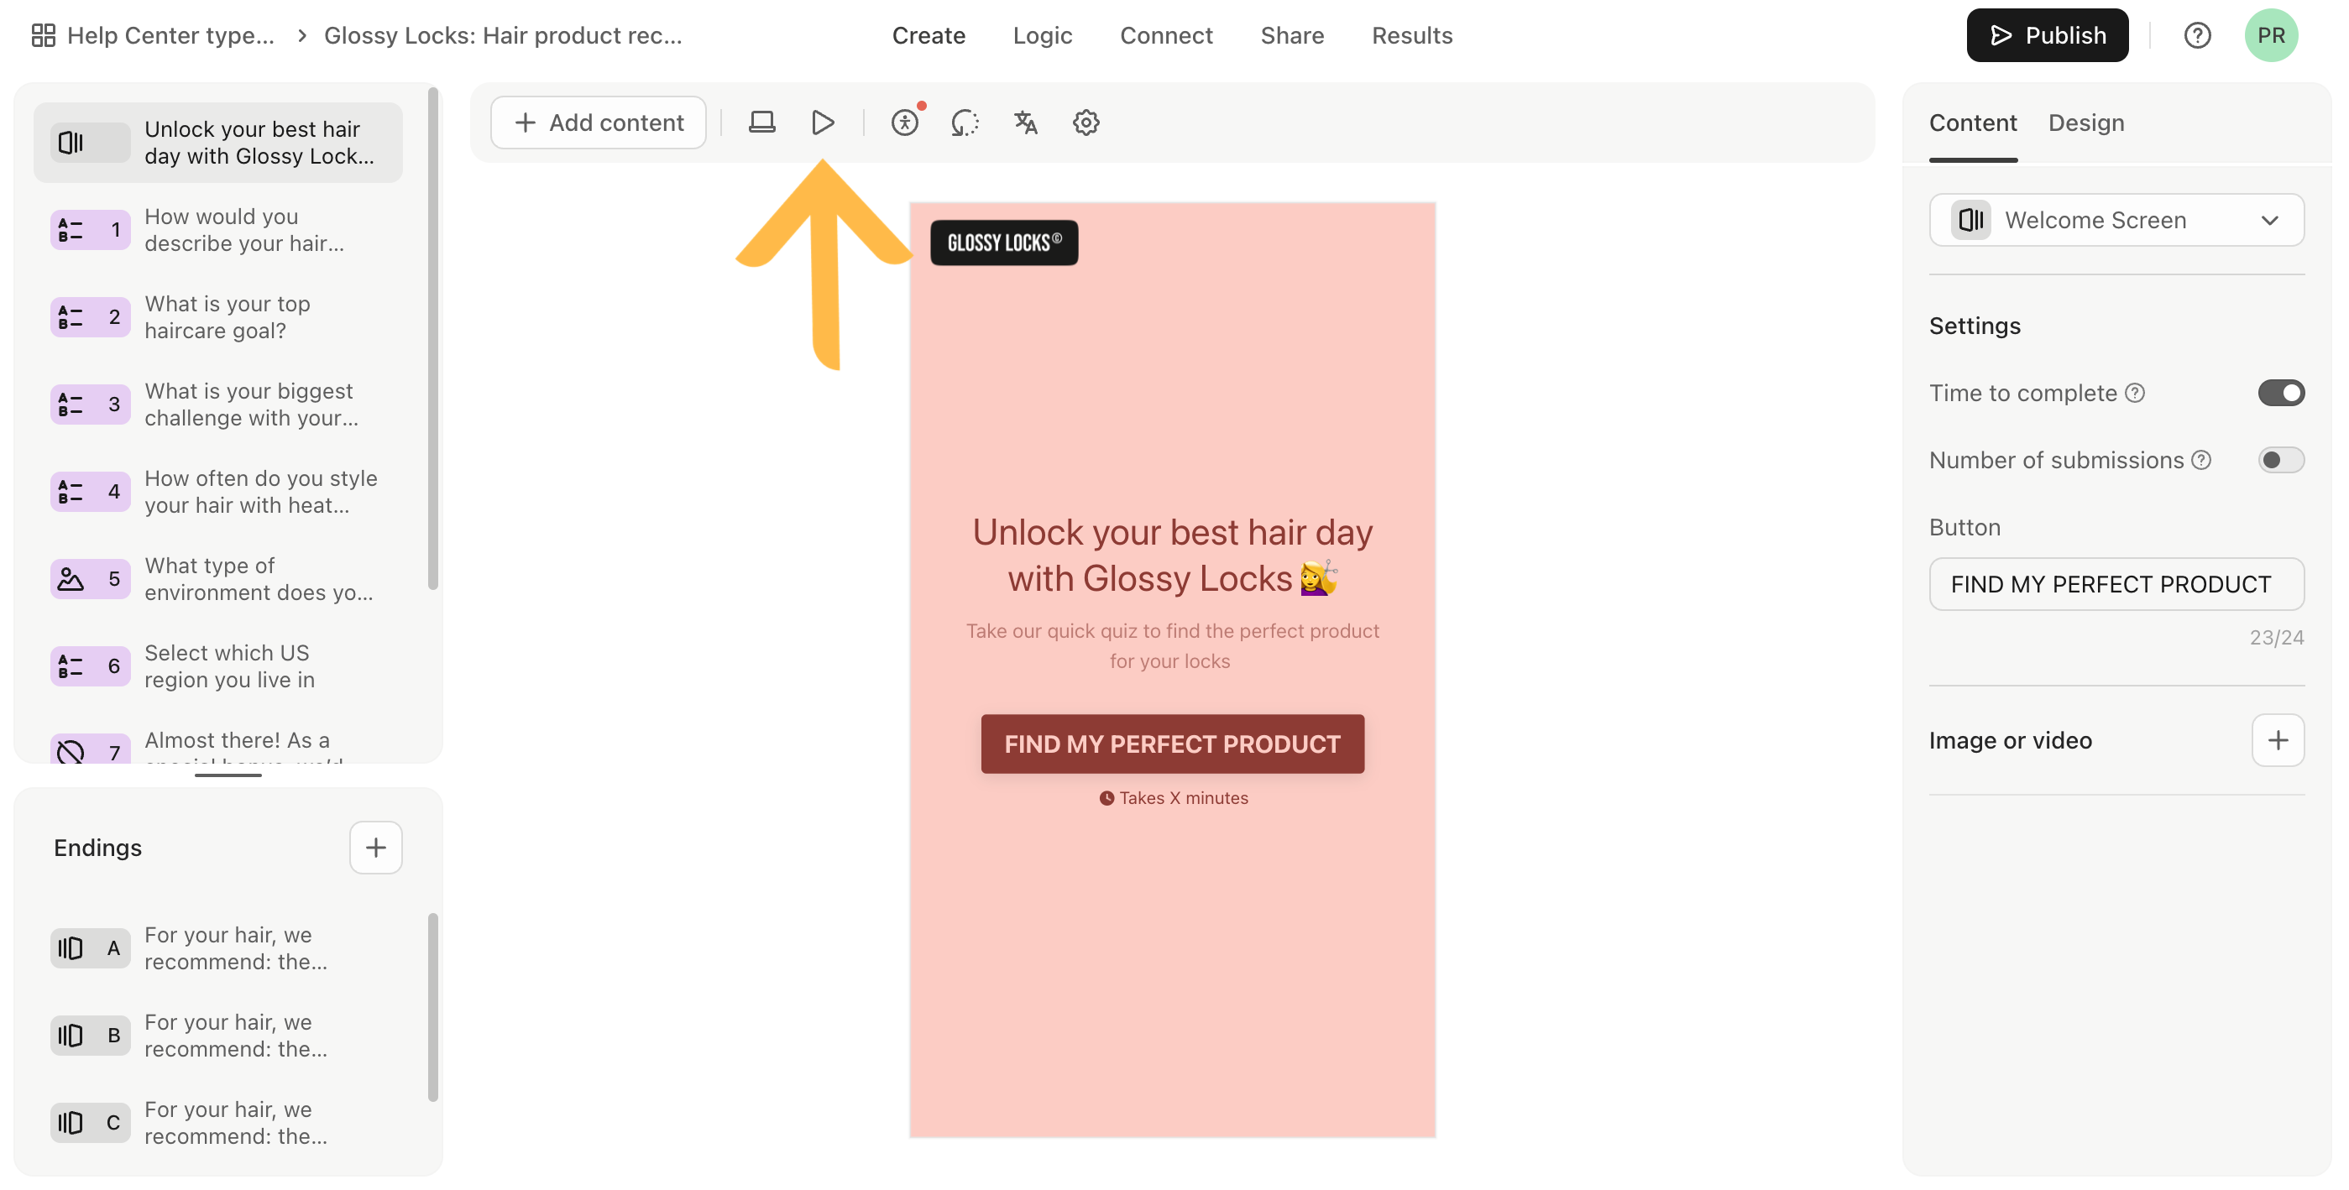Open the Welcome Screen type dropdown
Screen dimensions: 2349x1190
pyautogui.click(x=2116, y=220)
